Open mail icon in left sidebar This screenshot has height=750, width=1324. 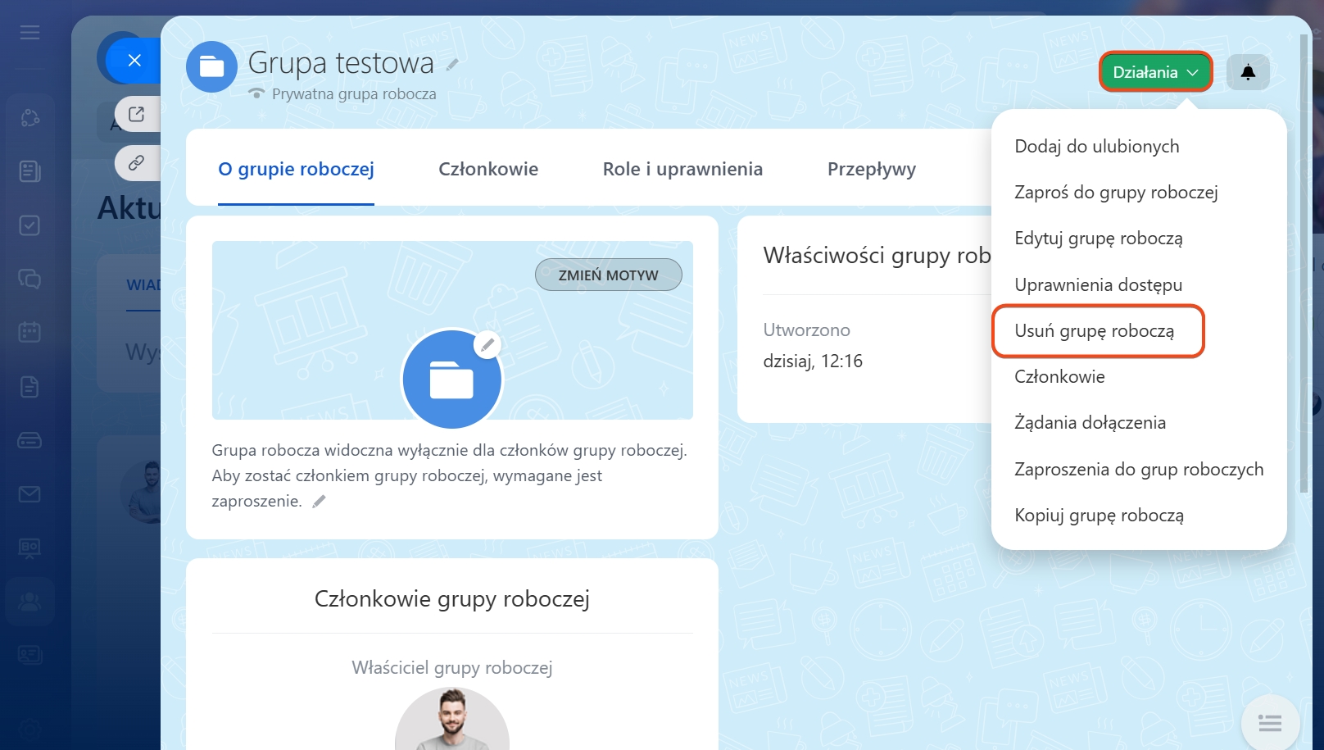tap(30, 494)
